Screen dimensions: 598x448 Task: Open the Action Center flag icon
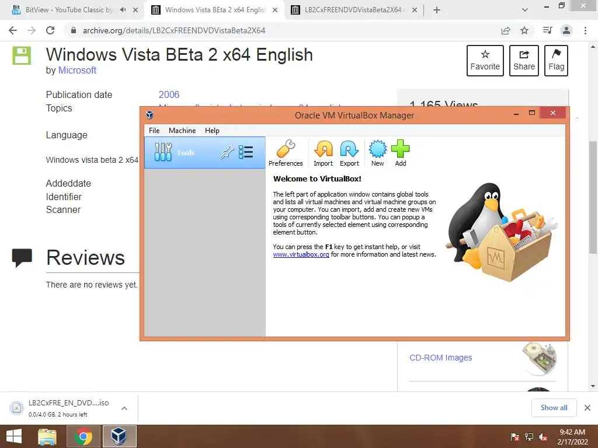tap(514, 437)
